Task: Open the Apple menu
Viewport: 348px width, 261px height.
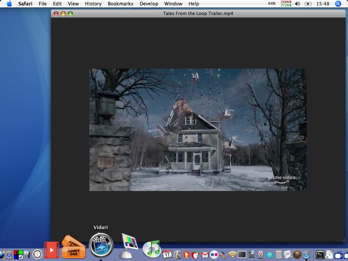Action: click(x=9, y=4)
